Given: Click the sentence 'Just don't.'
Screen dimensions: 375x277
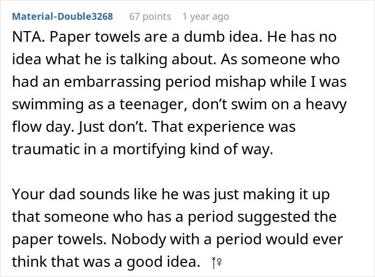Looking at the screenshot, I should click(x=112, y=126).
